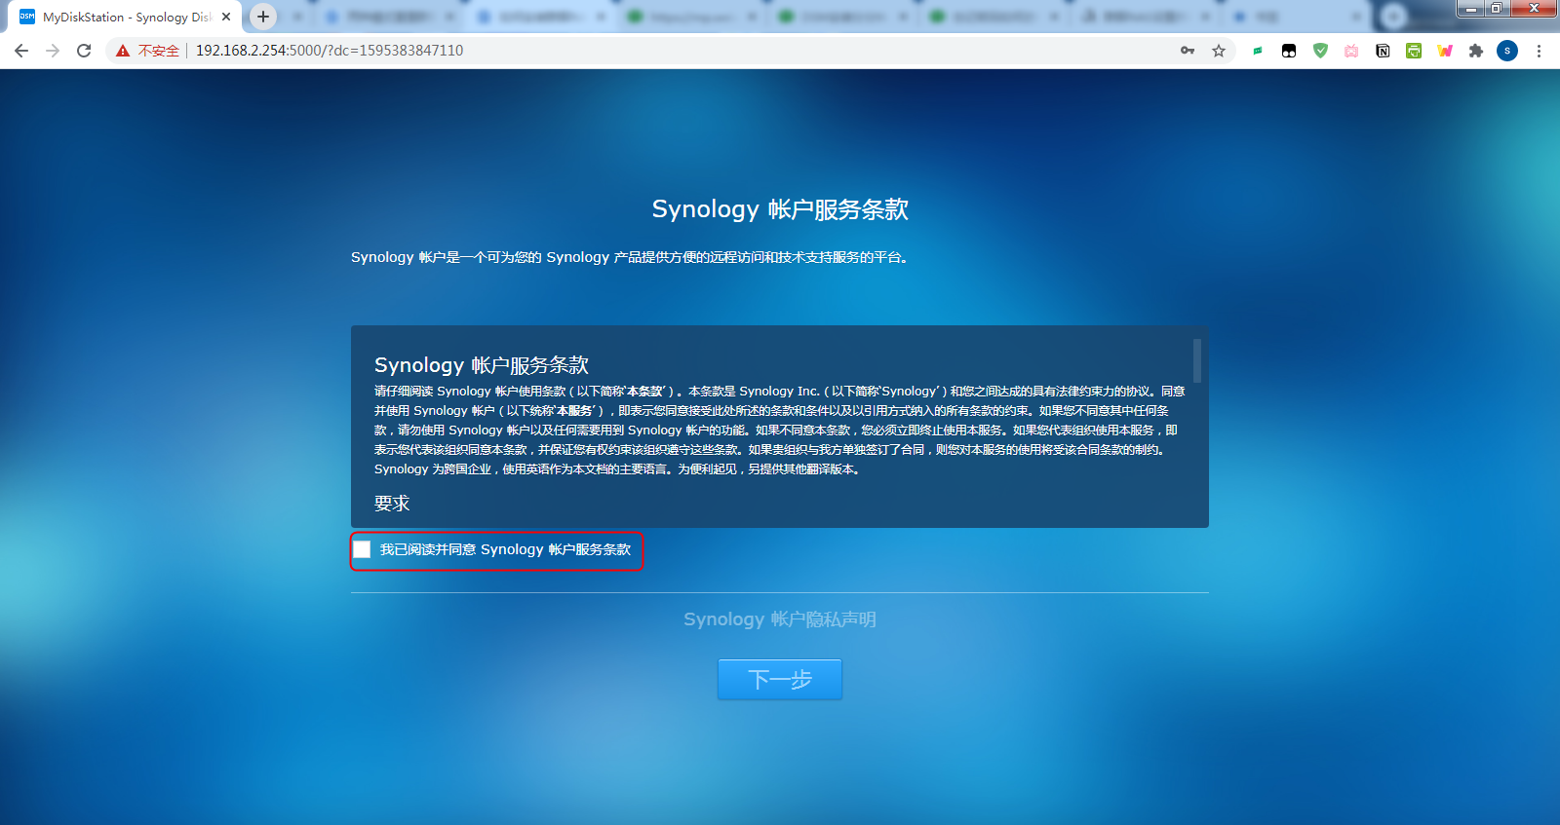Open the AdGuard green shield extension

(1320, 51)
